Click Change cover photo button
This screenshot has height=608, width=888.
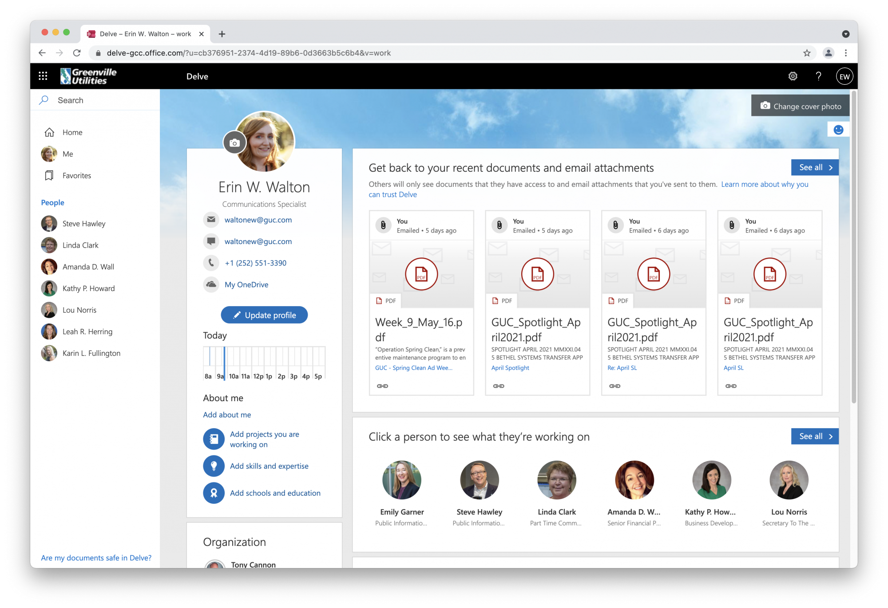click(800, 106)
